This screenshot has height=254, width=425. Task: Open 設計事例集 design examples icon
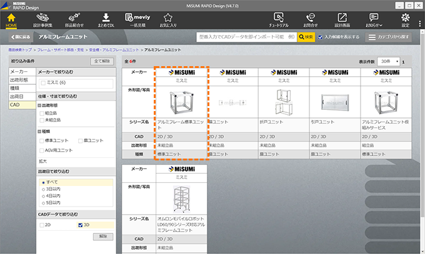[x=43, y=20]
